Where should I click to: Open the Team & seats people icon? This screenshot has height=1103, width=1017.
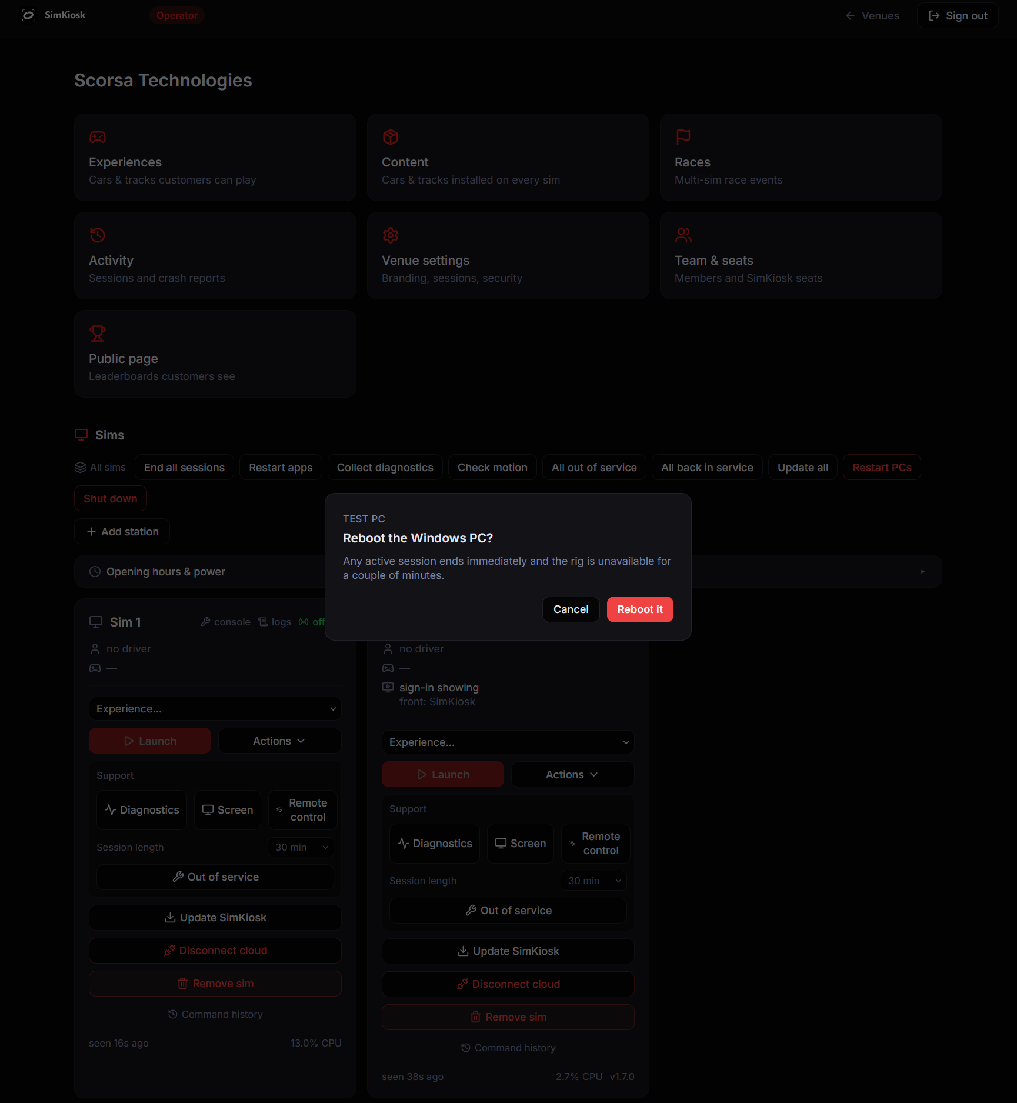tap(683, 235)
